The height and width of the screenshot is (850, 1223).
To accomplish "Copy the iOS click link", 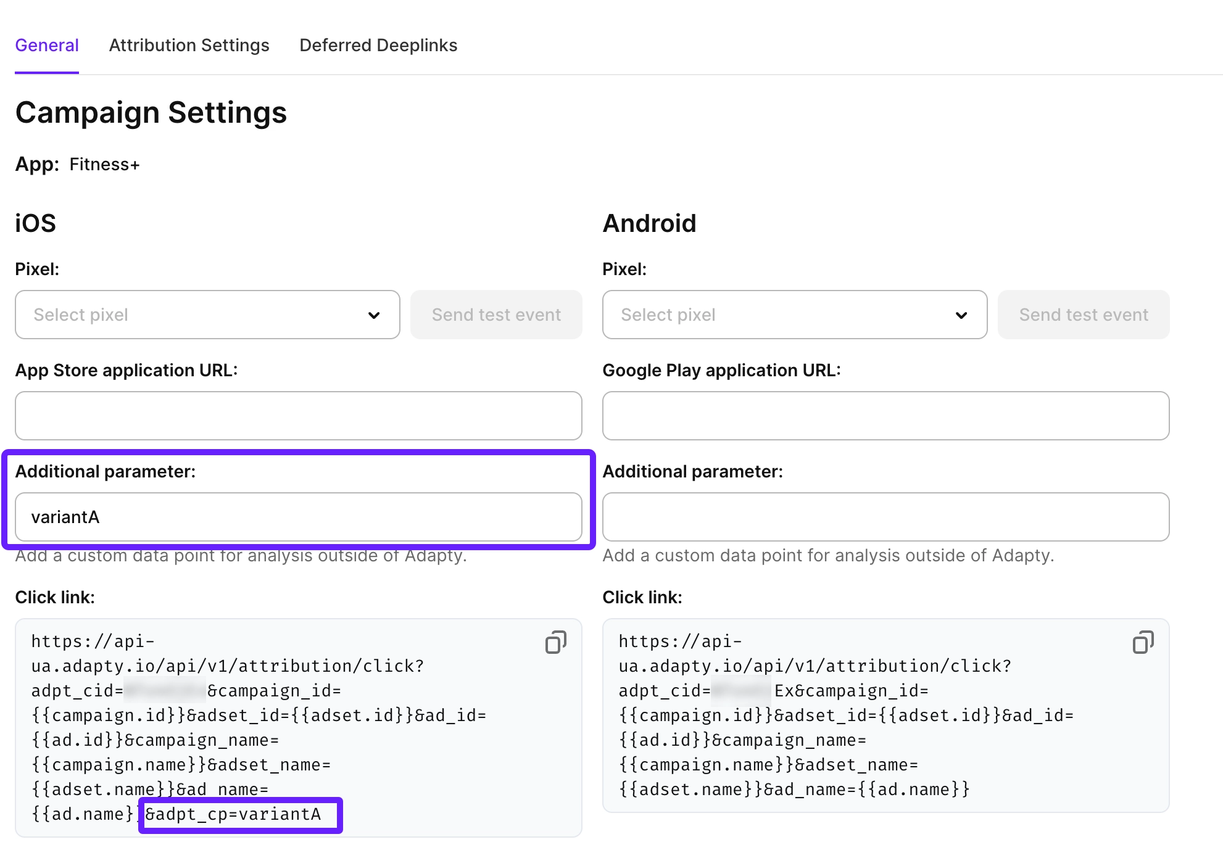I will click(555, 642).
